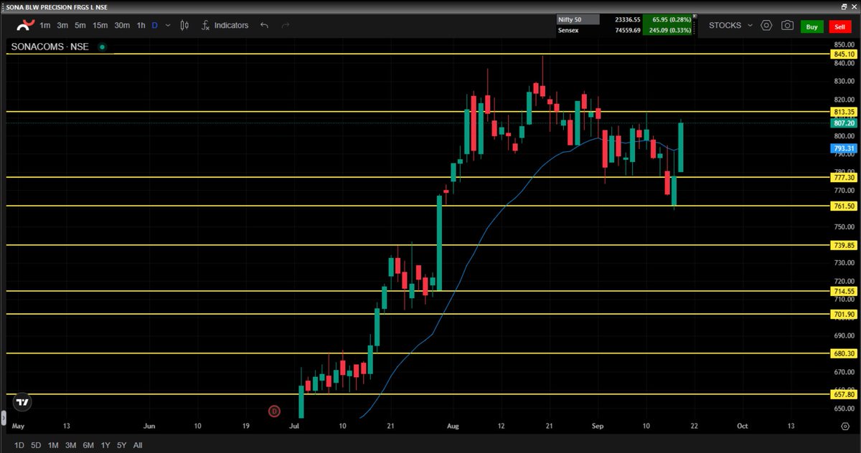
Task: Set range to 1D
Action: click(x=19, y=445)
